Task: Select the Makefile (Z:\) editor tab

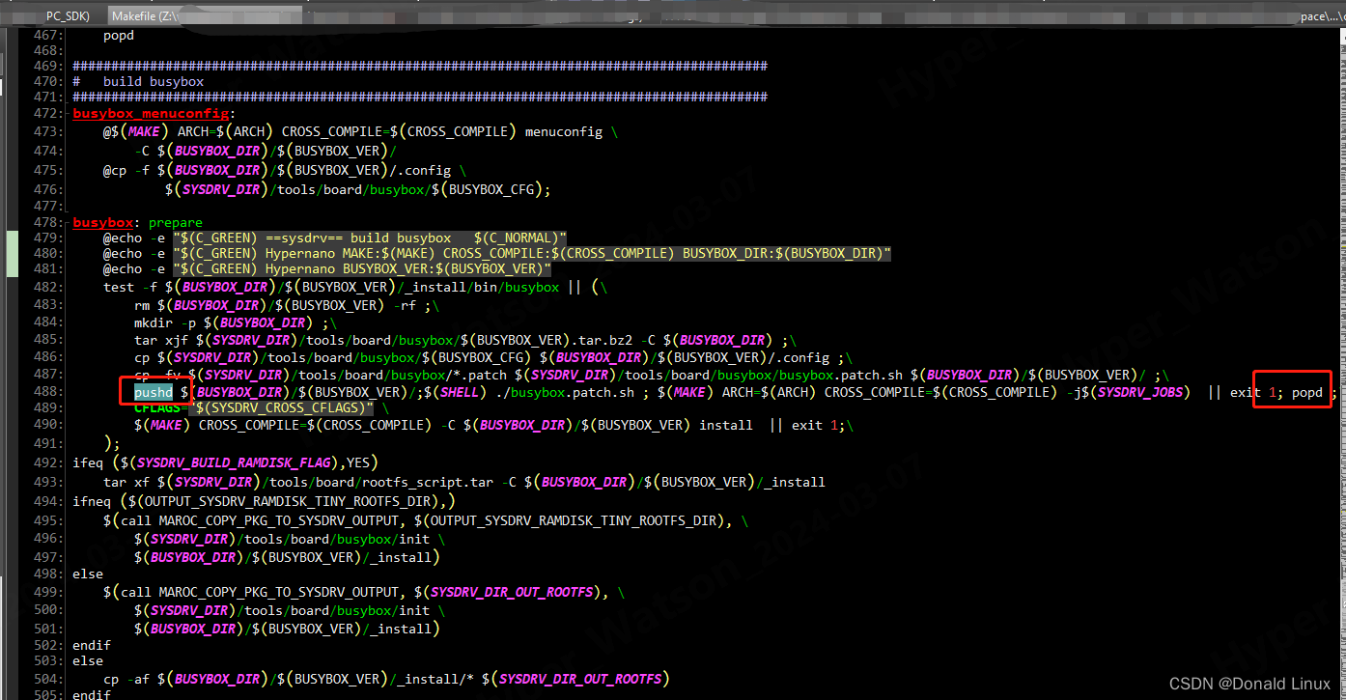Action: click(x=145, y=15)
